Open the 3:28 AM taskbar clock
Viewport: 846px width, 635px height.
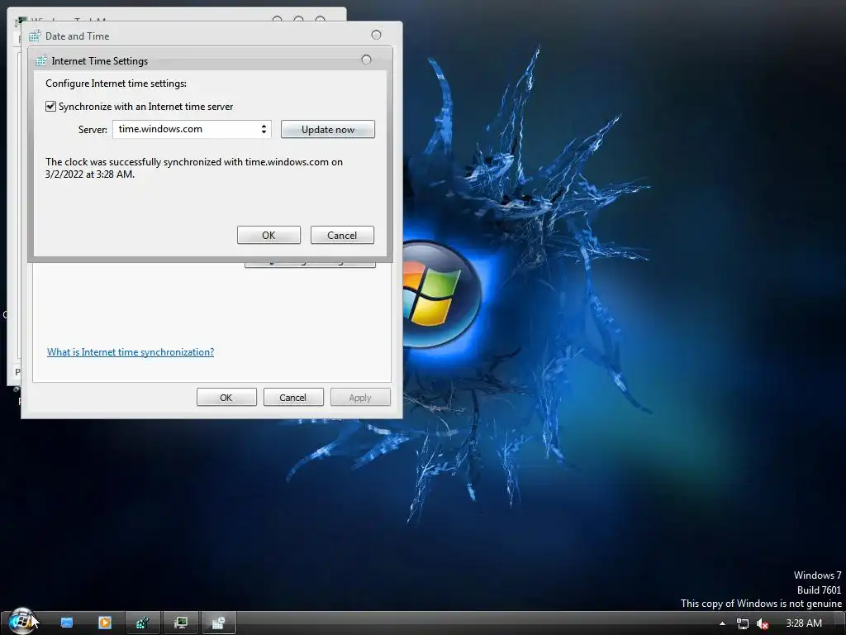click(x=804, y=623)
